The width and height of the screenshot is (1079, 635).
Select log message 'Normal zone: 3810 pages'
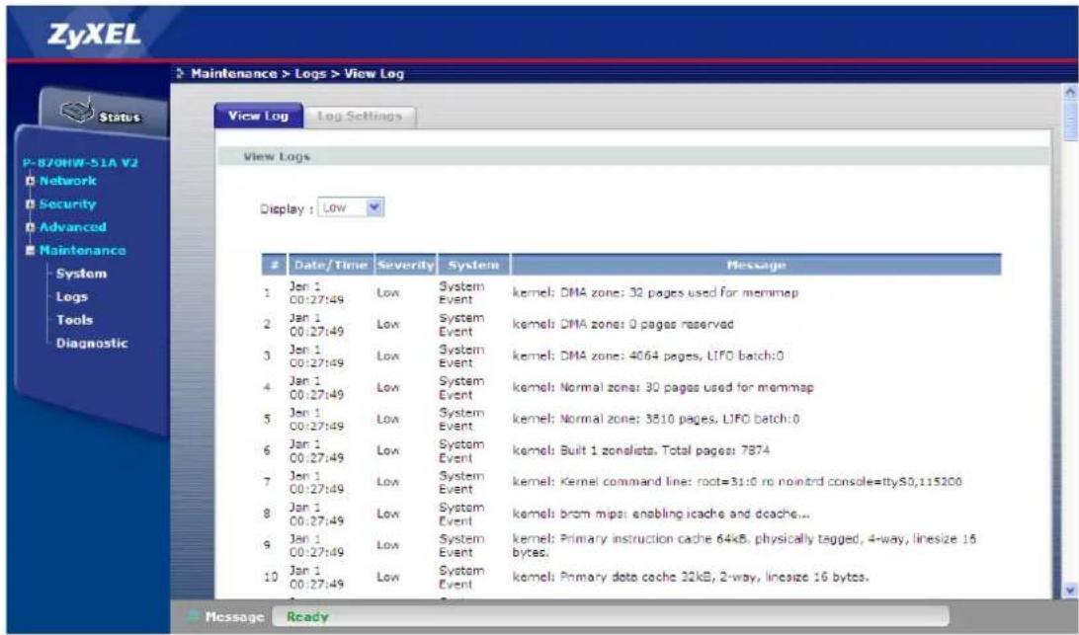(656, 419)
